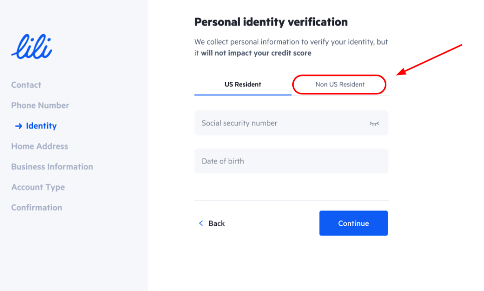Open the Business Information step
This screenshot has height=291, width=484.
click(52, 167)
